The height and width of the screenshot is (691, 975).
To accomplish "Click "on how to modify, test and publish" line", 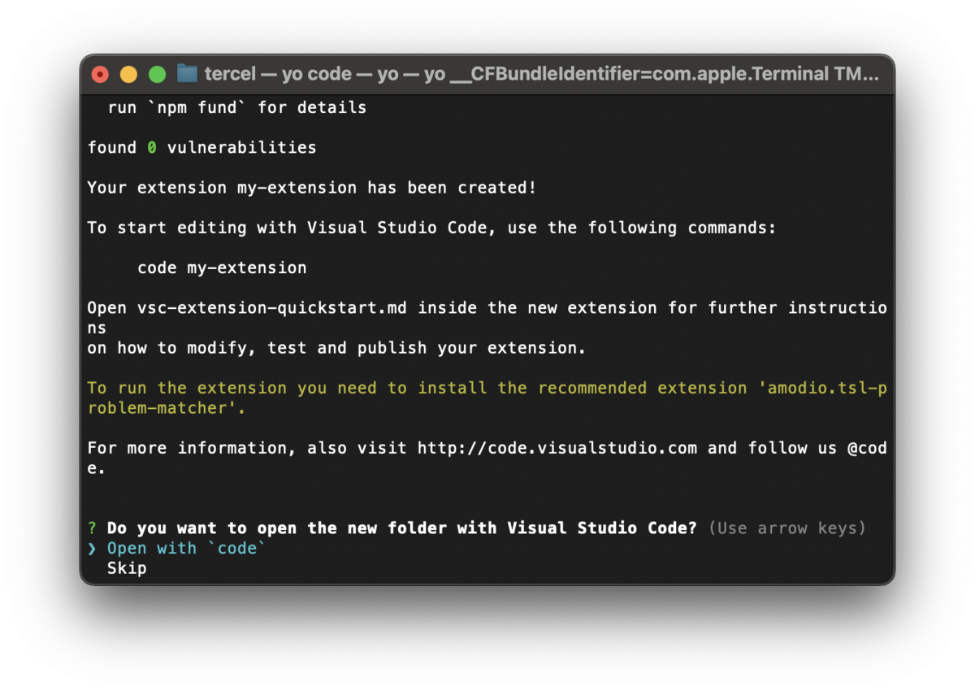I will (x=336, y=348).
